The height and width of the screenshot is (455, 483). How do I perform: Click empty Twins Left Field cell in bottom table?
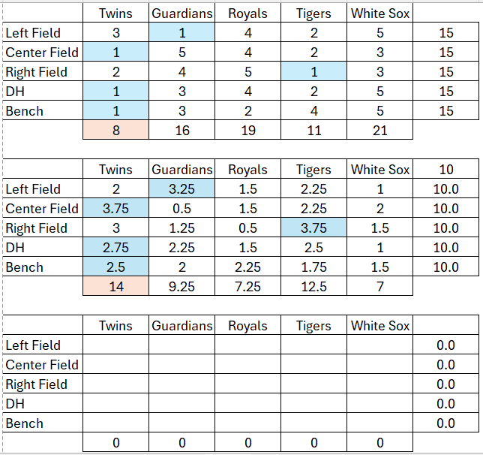(x=116, y=345)
